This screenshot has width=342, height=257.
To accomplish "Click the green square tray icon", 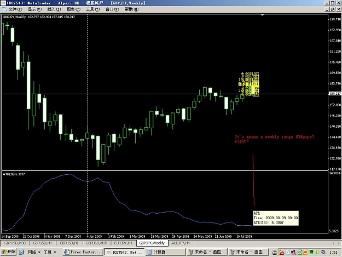I will click(311, 253).
